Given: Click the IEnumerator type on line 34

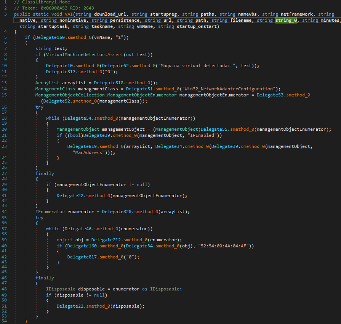Looking at the screenshot, I should pyautogui.click(x=50, y=212).
